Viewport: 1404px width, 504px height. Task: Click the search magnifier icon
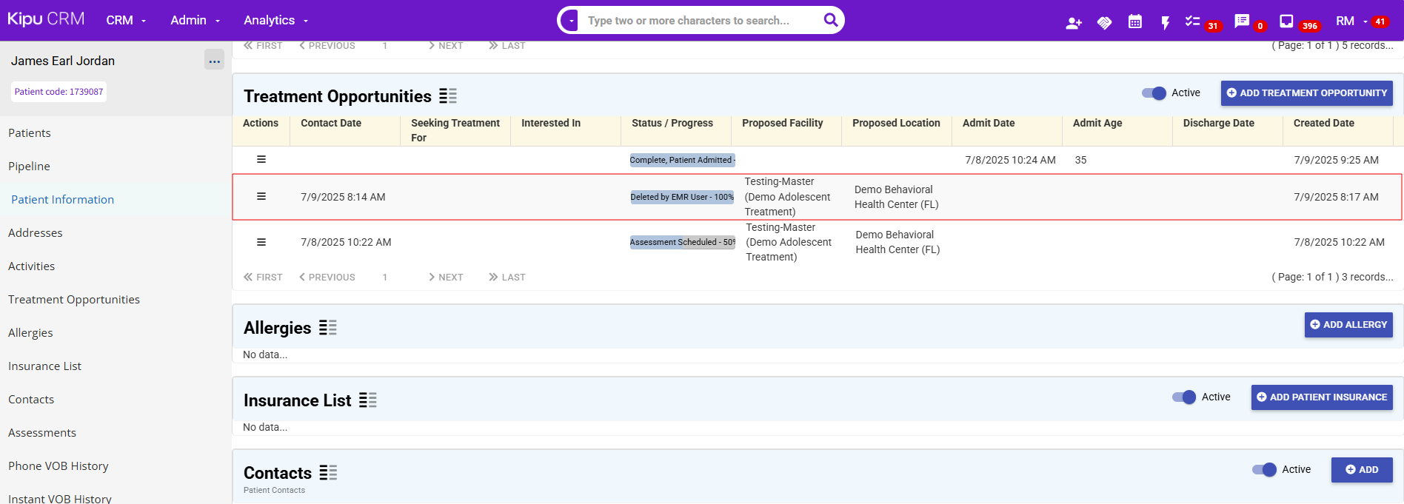(831, 20)
